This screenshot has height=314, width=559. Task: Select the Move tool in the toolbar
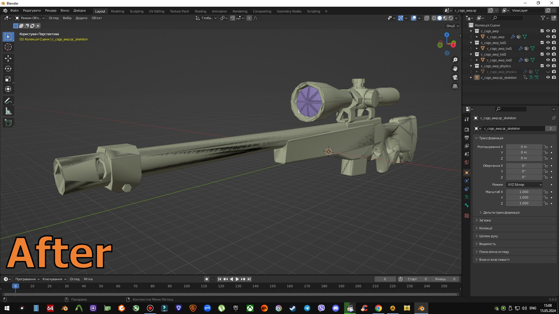click(8, 58)
